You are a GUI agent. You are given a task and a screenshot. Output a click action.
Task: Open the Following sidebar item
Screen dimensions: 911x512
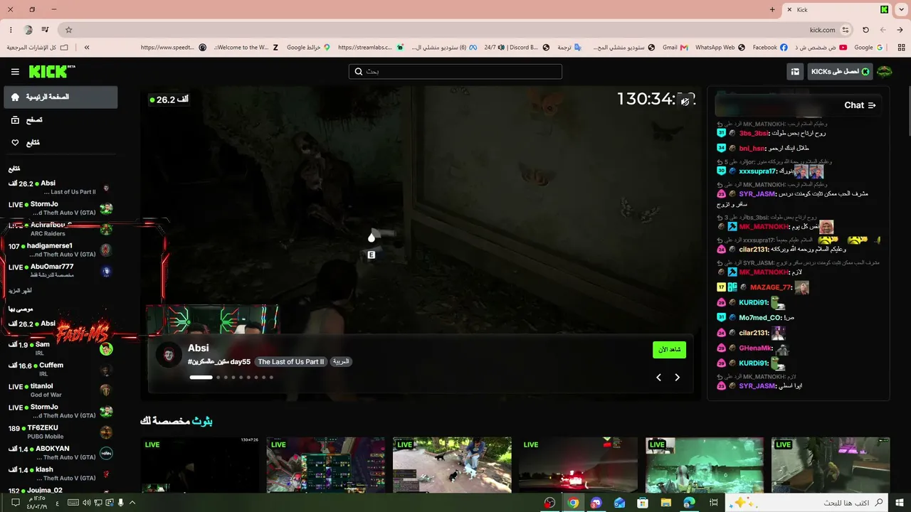pyautogui.click(x=60, y=143)
